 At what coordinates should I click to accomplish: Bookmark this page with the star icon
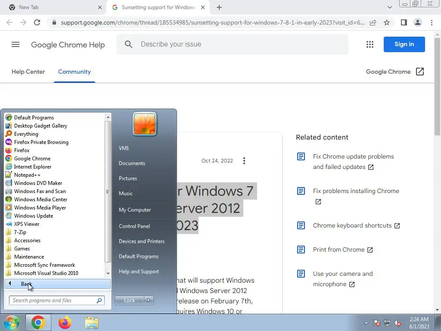[x=387, y=22]
